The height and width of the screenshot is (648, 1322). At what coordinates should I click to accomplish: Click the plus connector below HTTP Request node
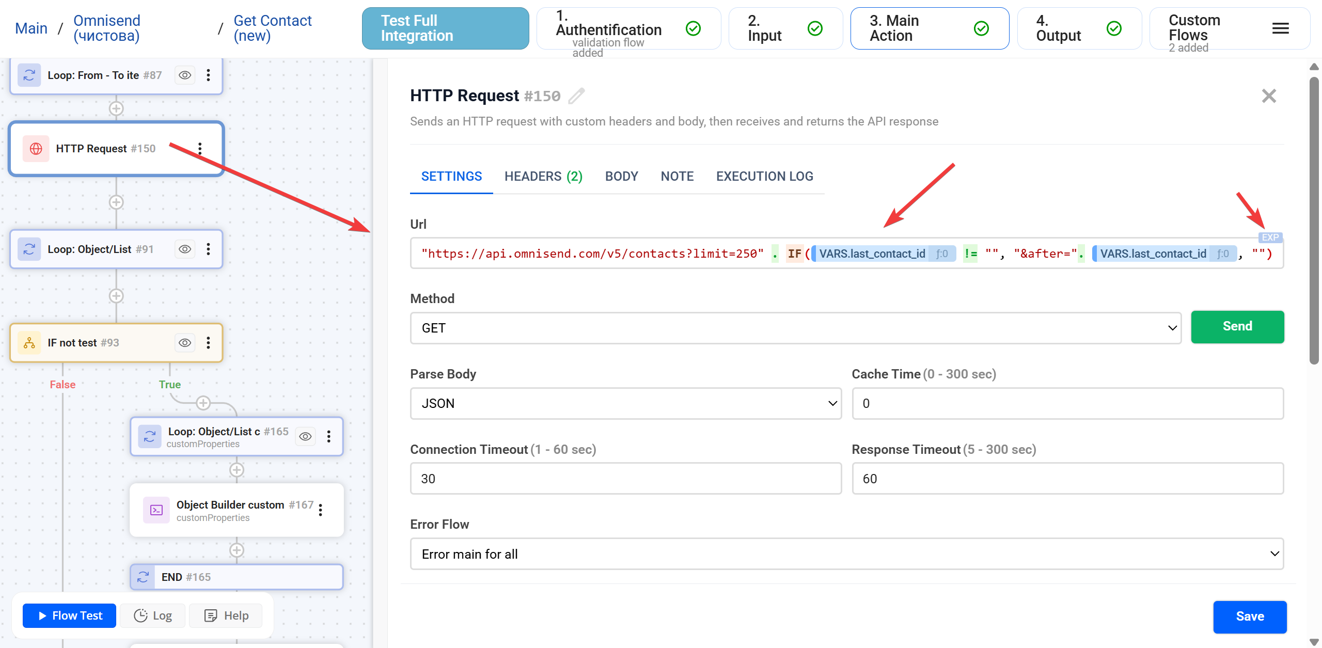click(x=116, y=202)
